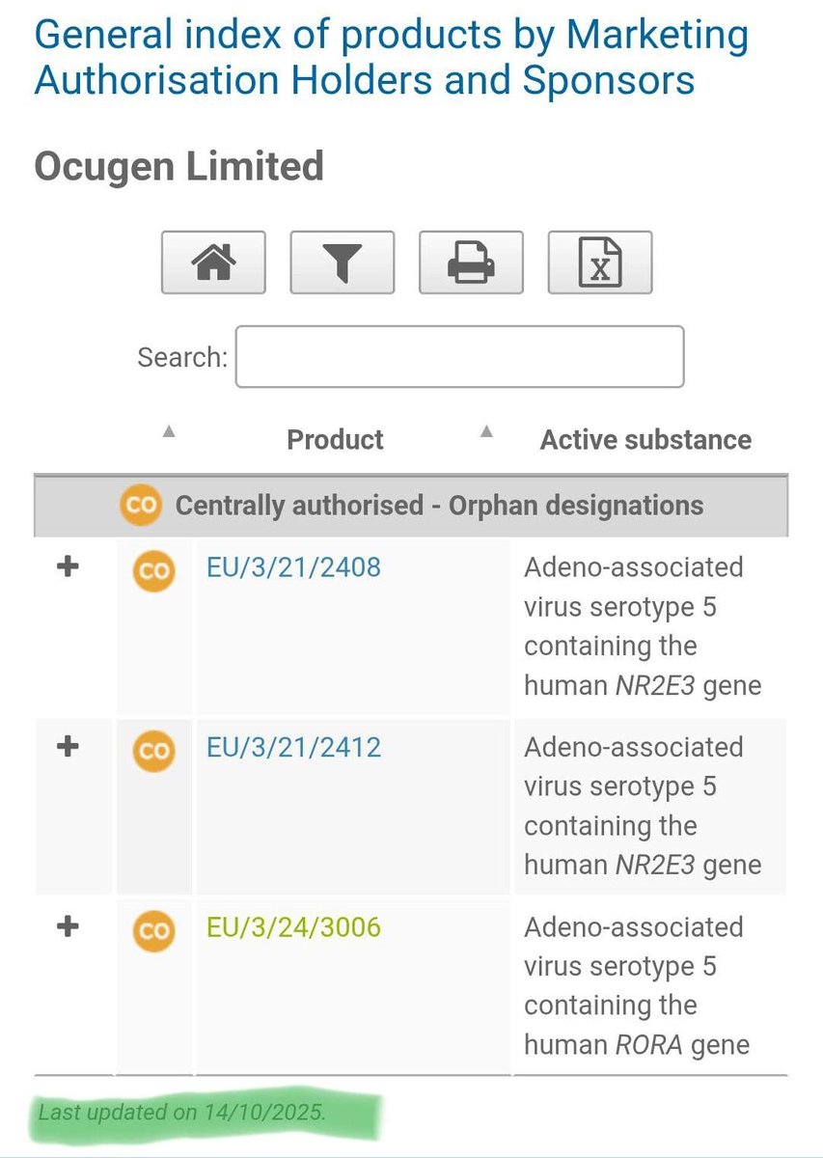Image resolution: width=823 pixels, height=1158 pixels.
Task: Click Centrally authorised - Orphan designations group header
Action: pos(439,505)
